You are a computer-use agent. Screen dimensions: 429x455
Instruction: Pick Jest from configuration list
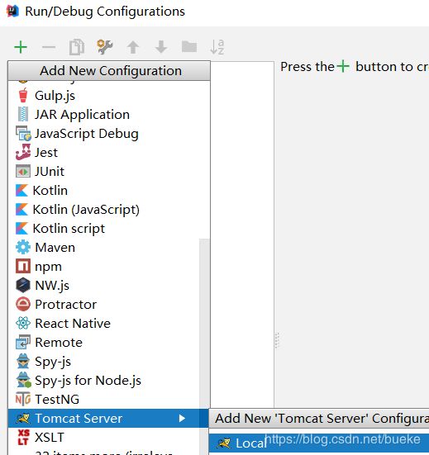tap(108, 152)
